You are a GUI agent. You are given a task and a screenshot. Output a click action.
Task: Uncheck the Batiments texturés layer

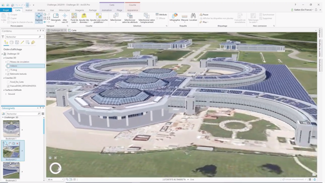click(x=8, y=74)
